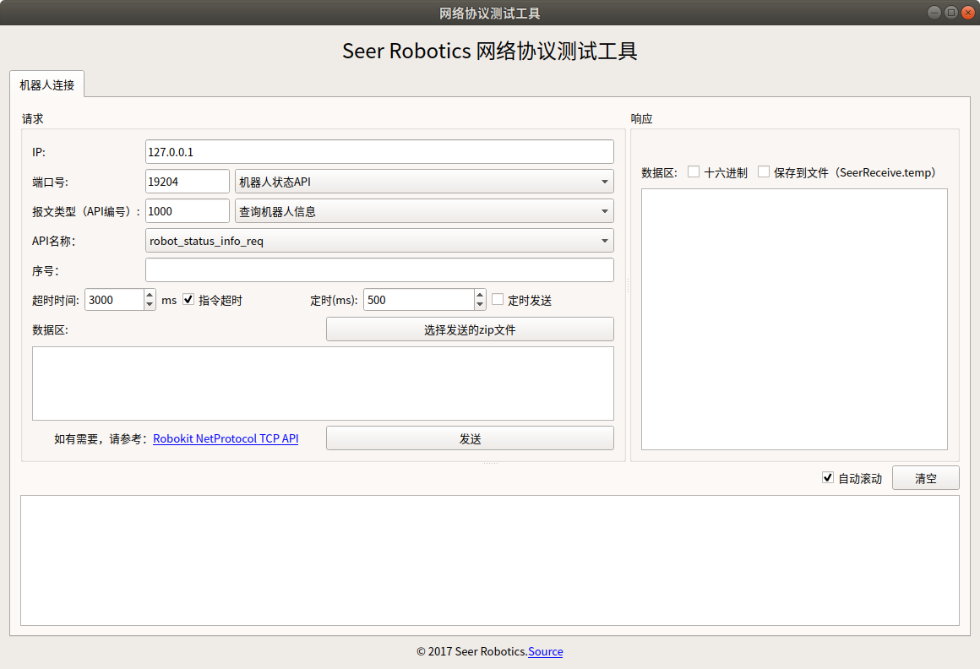Click the response data area box
The image size is (980, 669).
794,319
